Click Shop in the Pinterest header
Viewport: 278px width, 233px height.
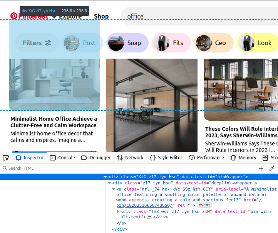tap(101, 16)
